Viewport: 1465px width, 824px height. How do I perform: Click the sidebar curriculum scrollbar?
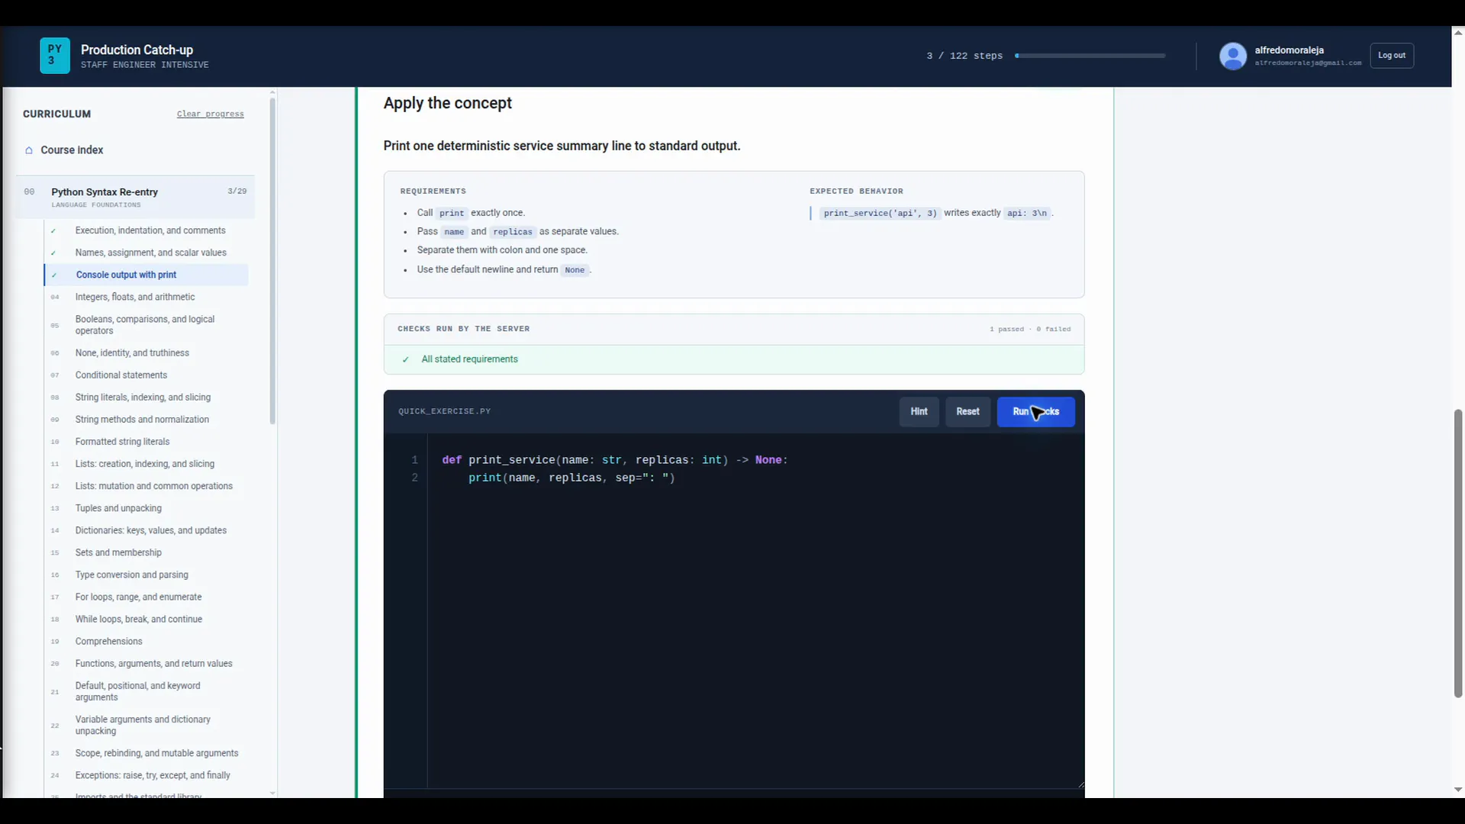(x=272, y=259)
